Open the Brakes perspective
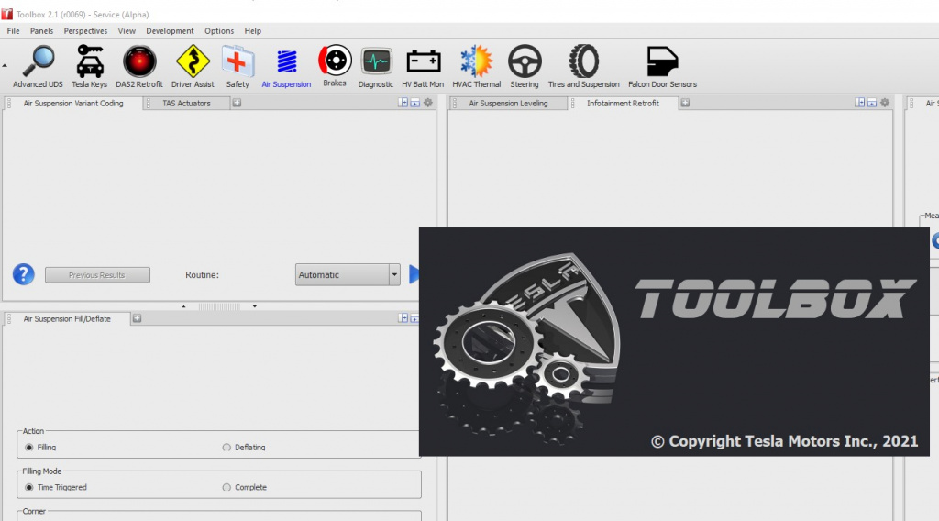939x521 pixels. (x=334, y=66)
